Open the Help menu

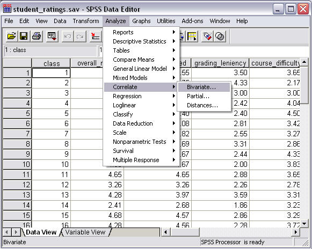coord(242,21)
